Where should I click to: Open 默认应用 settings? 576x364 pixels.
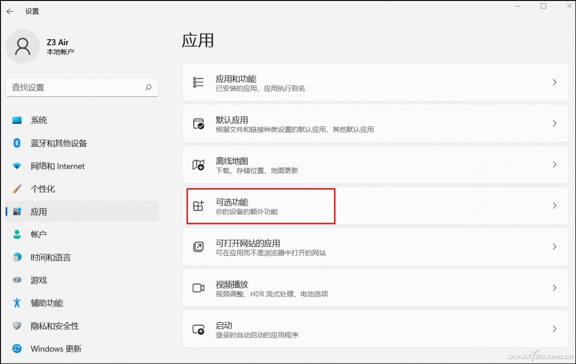pos(376,124)
